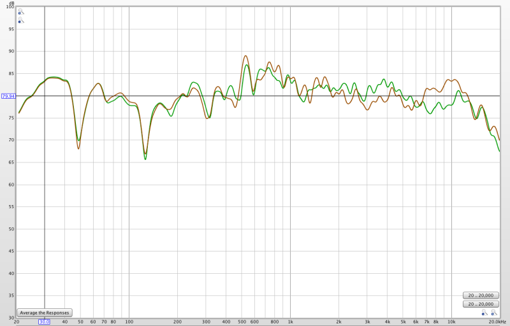Click the 6k frequency axis label
The image size is (510, 326).
point(416,322)
